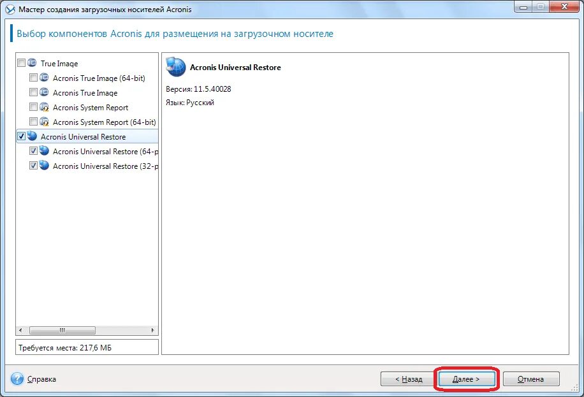This screenshot has height=397, width=584.
Task: Click the Universal Restore (32- globe icon
Action: pyautogui.click(x=45, y=165)
